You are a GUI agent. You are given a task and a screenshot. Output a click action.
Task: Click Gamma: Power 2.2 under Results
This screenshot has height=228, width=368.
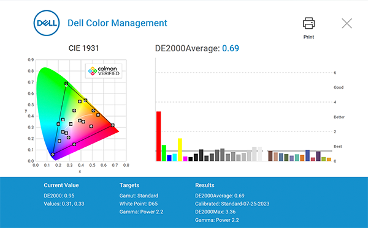(x=217, y=220)
